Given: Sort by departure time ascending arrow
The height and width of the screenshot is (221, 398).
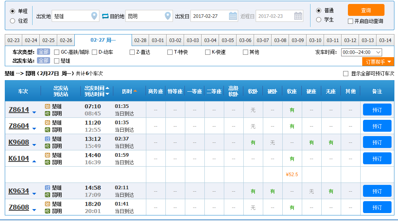Looking at the screenshot, I should 107,88.
